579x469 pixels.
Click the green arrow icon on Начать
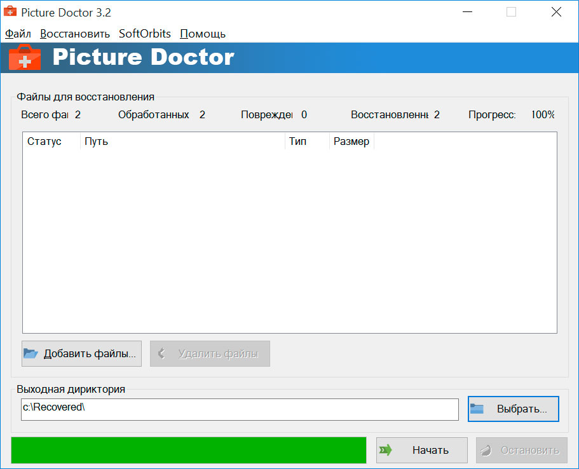tap(386, 450)
